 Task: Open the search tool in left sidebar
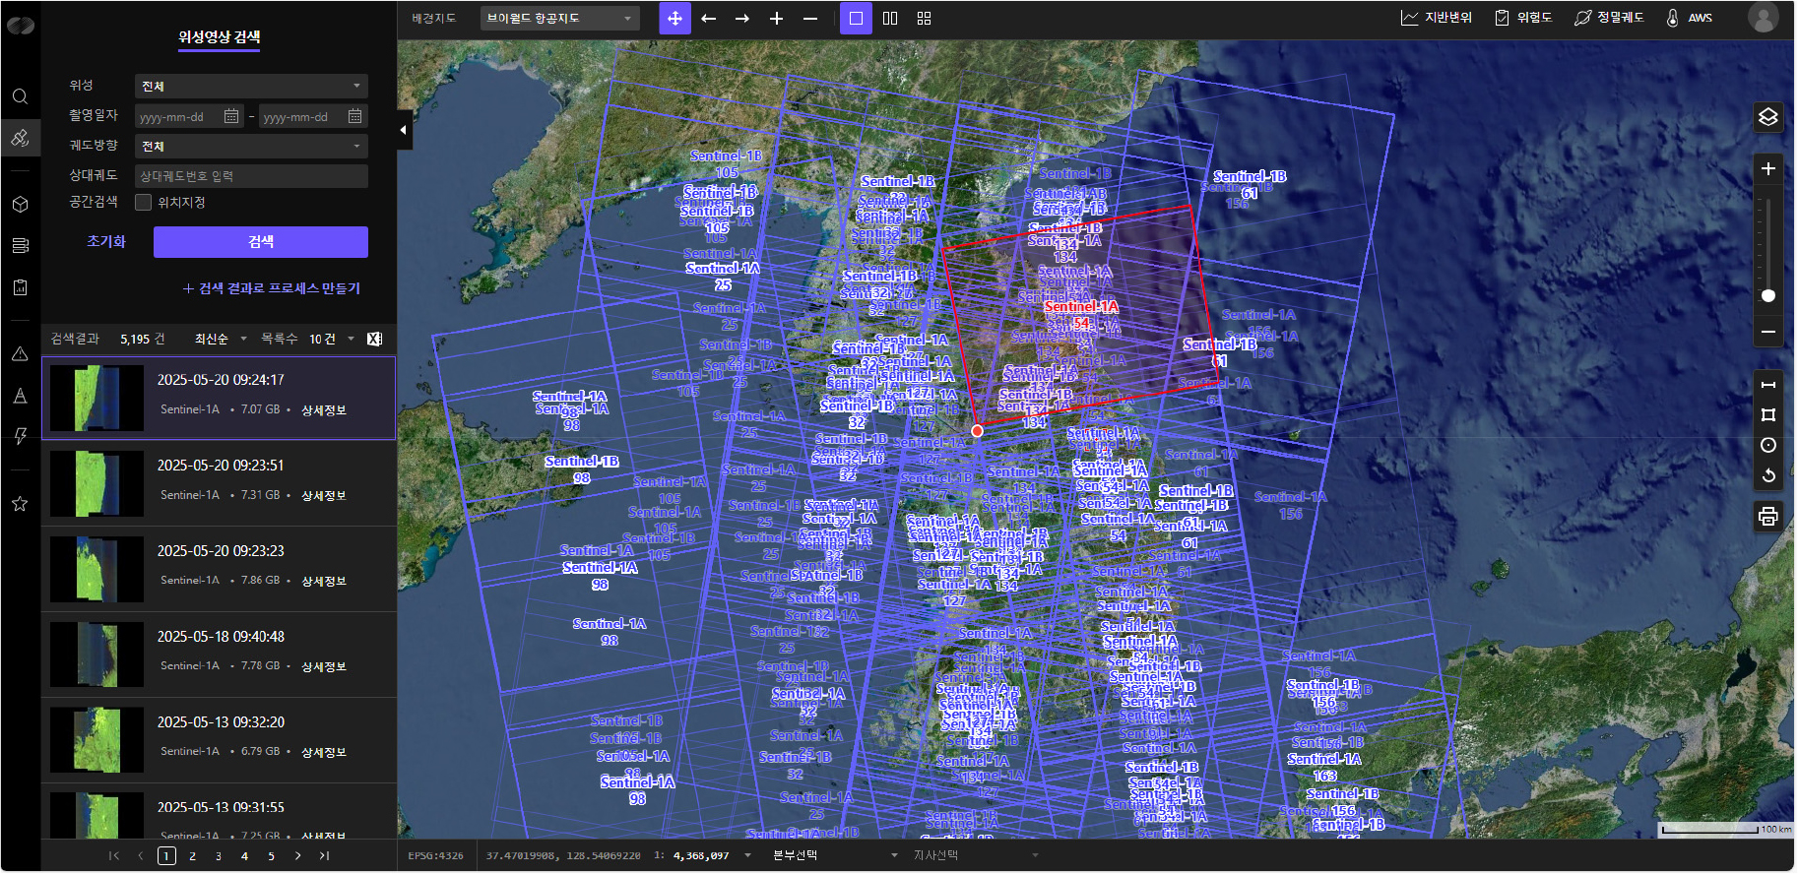tap(20, 96)
